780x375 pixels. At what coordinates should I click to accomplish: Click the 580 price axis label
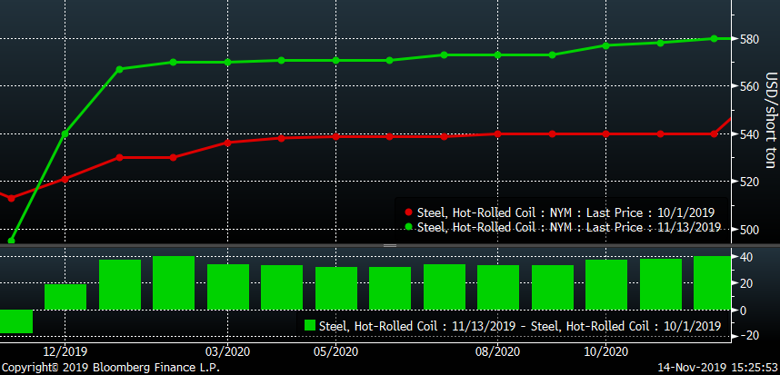click(747, 39)
